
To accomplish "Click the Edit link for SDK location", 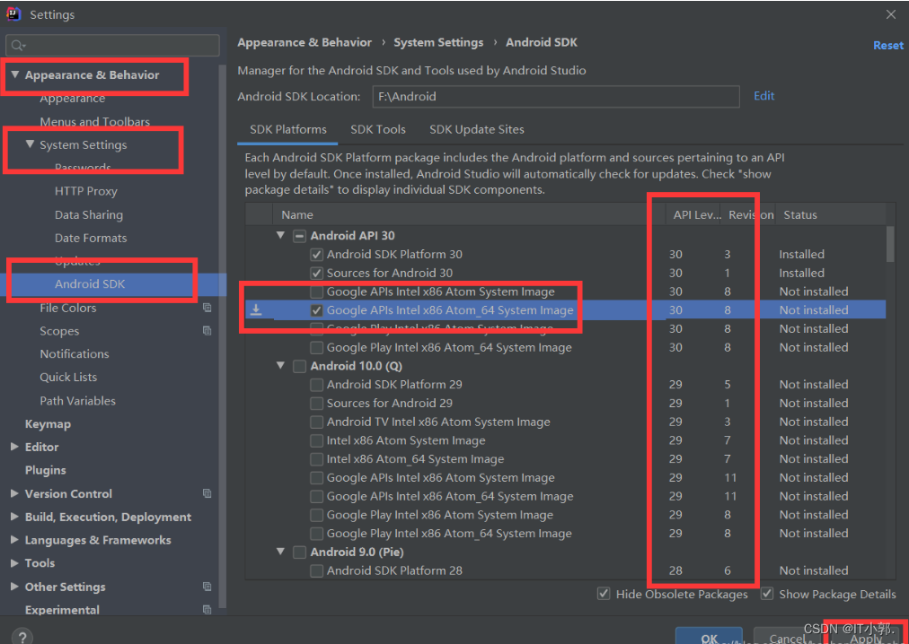I will (763, 96).
